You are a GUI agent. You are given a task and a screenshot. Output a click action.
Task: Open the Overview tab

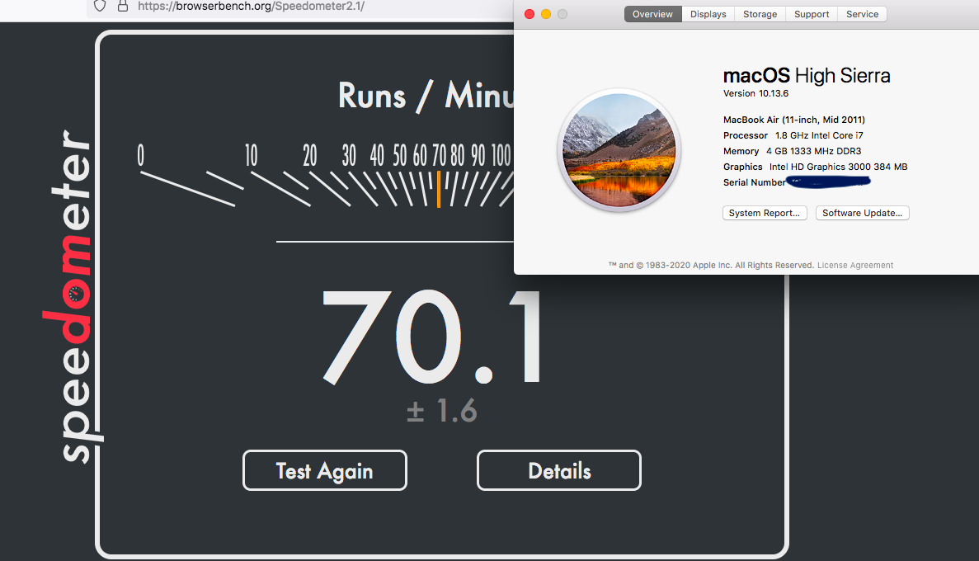pos(652,14)
